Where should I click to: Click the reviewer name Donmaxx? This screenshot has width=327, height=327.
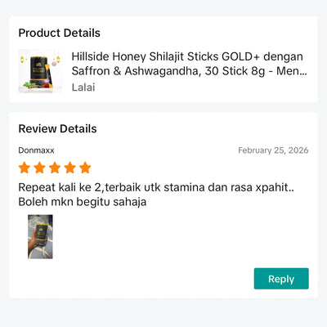click(36, 150)
